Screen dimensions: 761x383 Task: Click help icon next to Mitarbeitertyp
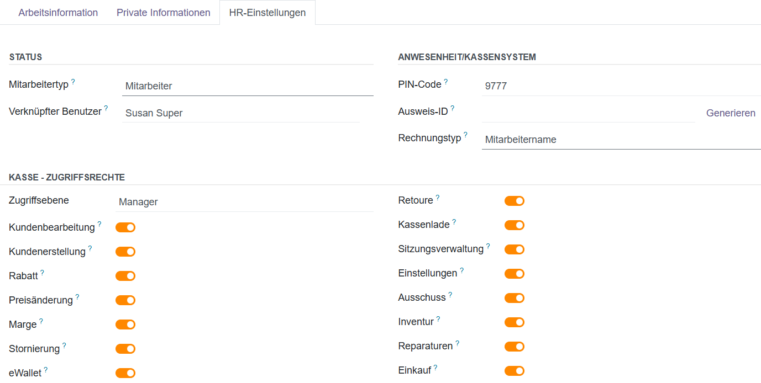tap(73, 82)
